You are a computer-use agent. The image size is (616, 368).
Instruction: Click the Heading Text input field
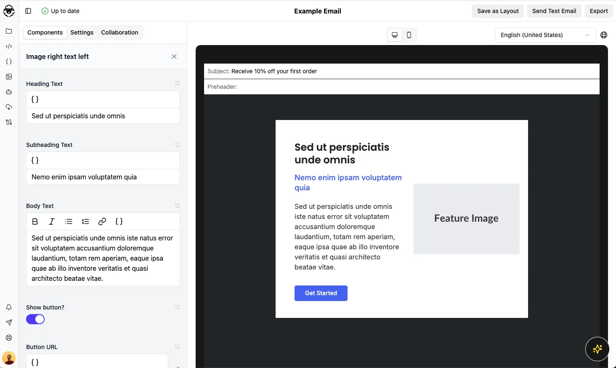(103, 116)
